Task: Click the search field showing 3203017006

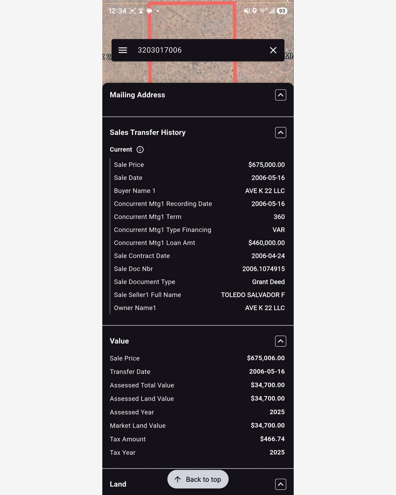Action: point(198,50)
